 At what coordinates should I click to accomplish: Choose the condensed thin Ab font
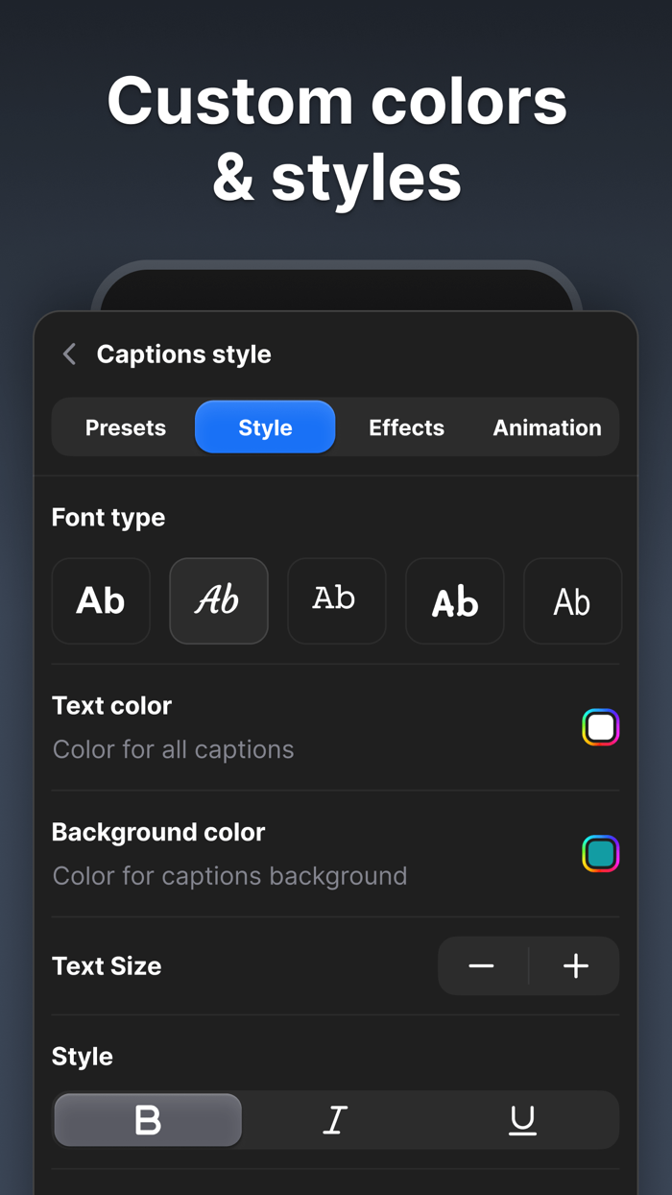click(x=572, y=601)
